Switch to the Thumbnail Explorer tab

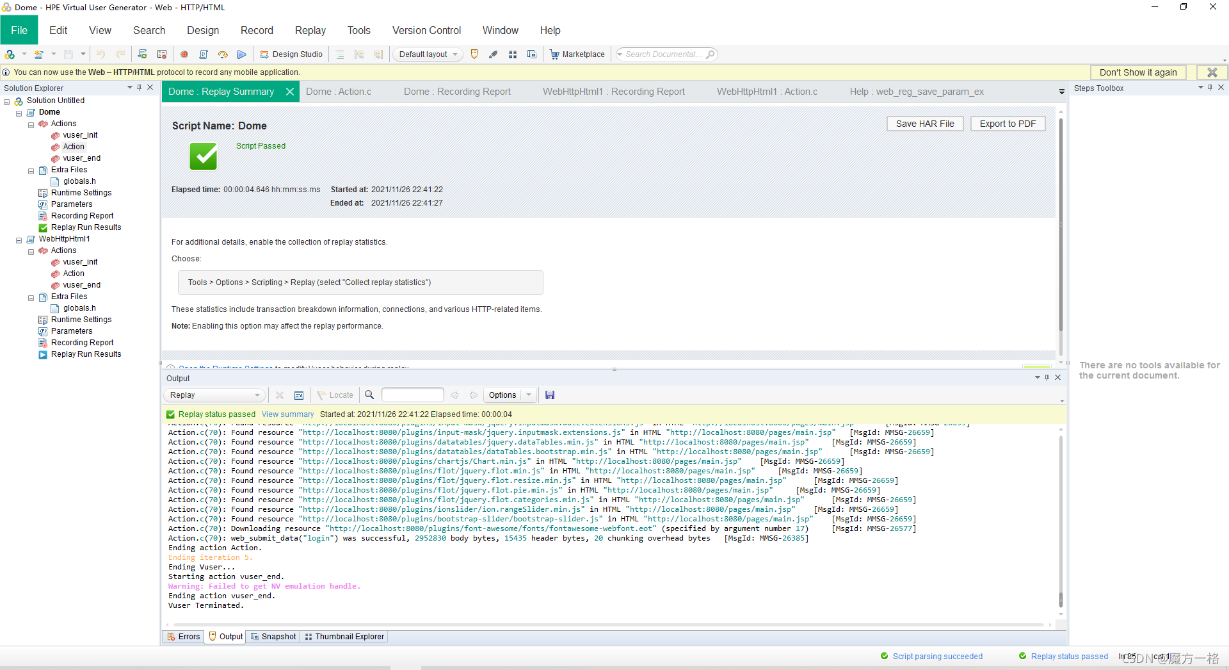pyautogui.click(x=344, y=637)
